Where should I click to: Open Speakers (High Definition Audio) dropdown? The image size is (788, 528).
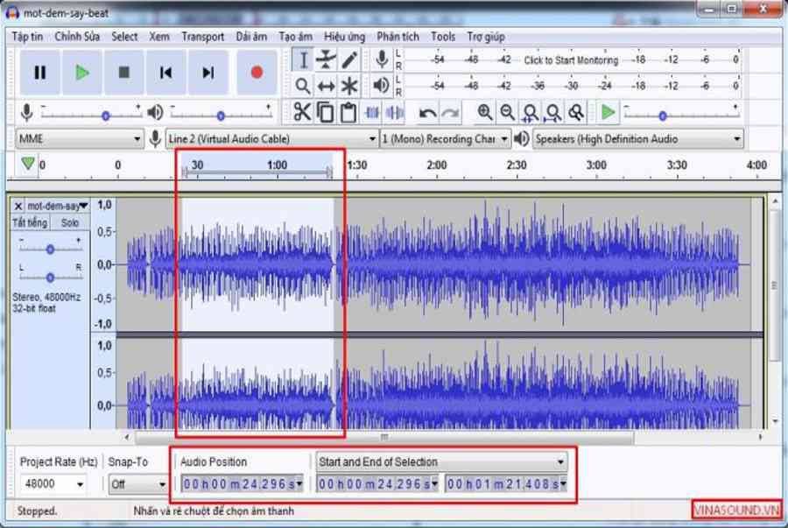tap(637, 138)
